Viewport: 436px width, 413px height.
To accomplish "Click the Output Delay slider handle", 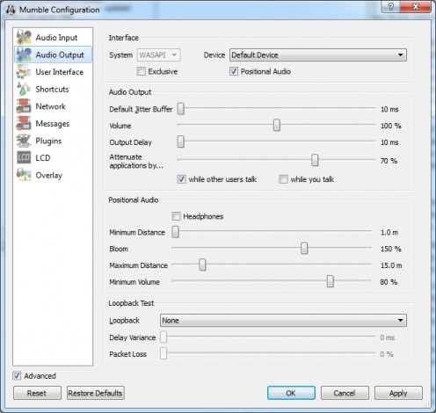I will (181, 141).
